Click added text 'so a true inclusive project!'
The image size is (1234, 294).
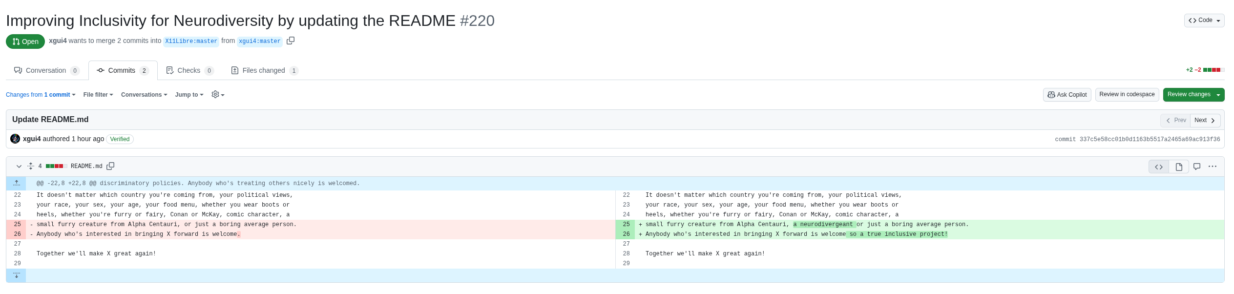[x=897, y=234]
